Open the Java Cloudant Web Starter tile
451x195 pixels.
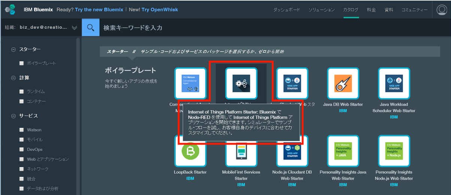[292, 83]
